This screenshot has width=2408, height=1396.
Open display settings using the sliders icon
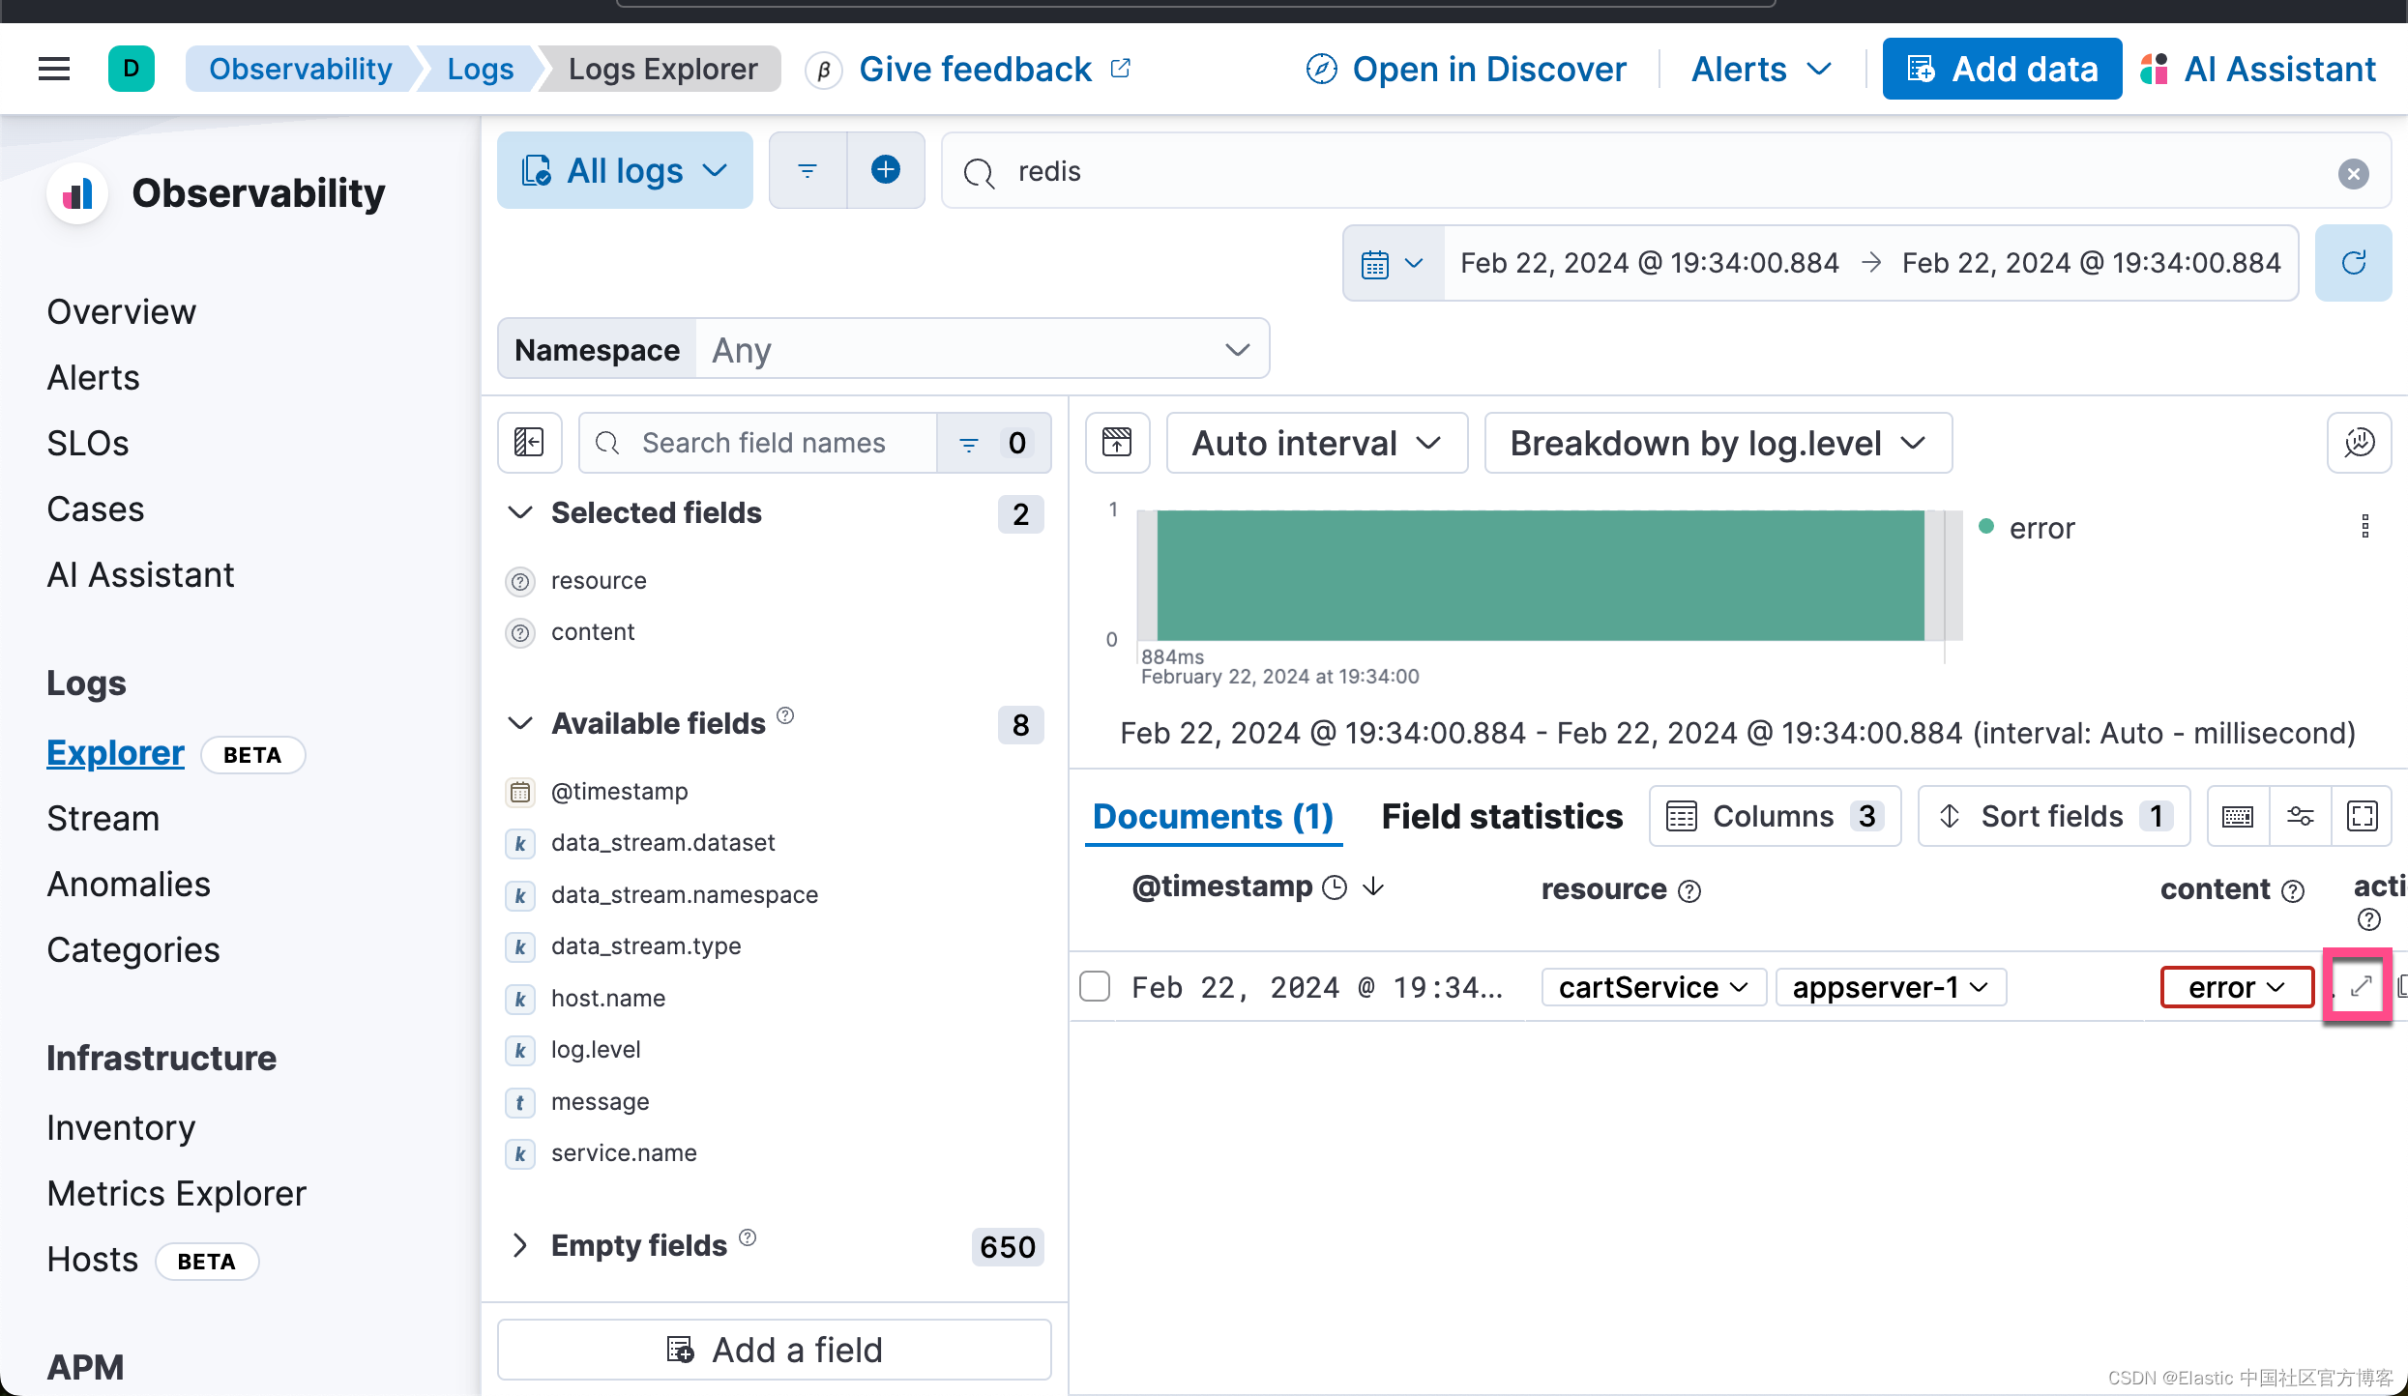(2302, 815)
